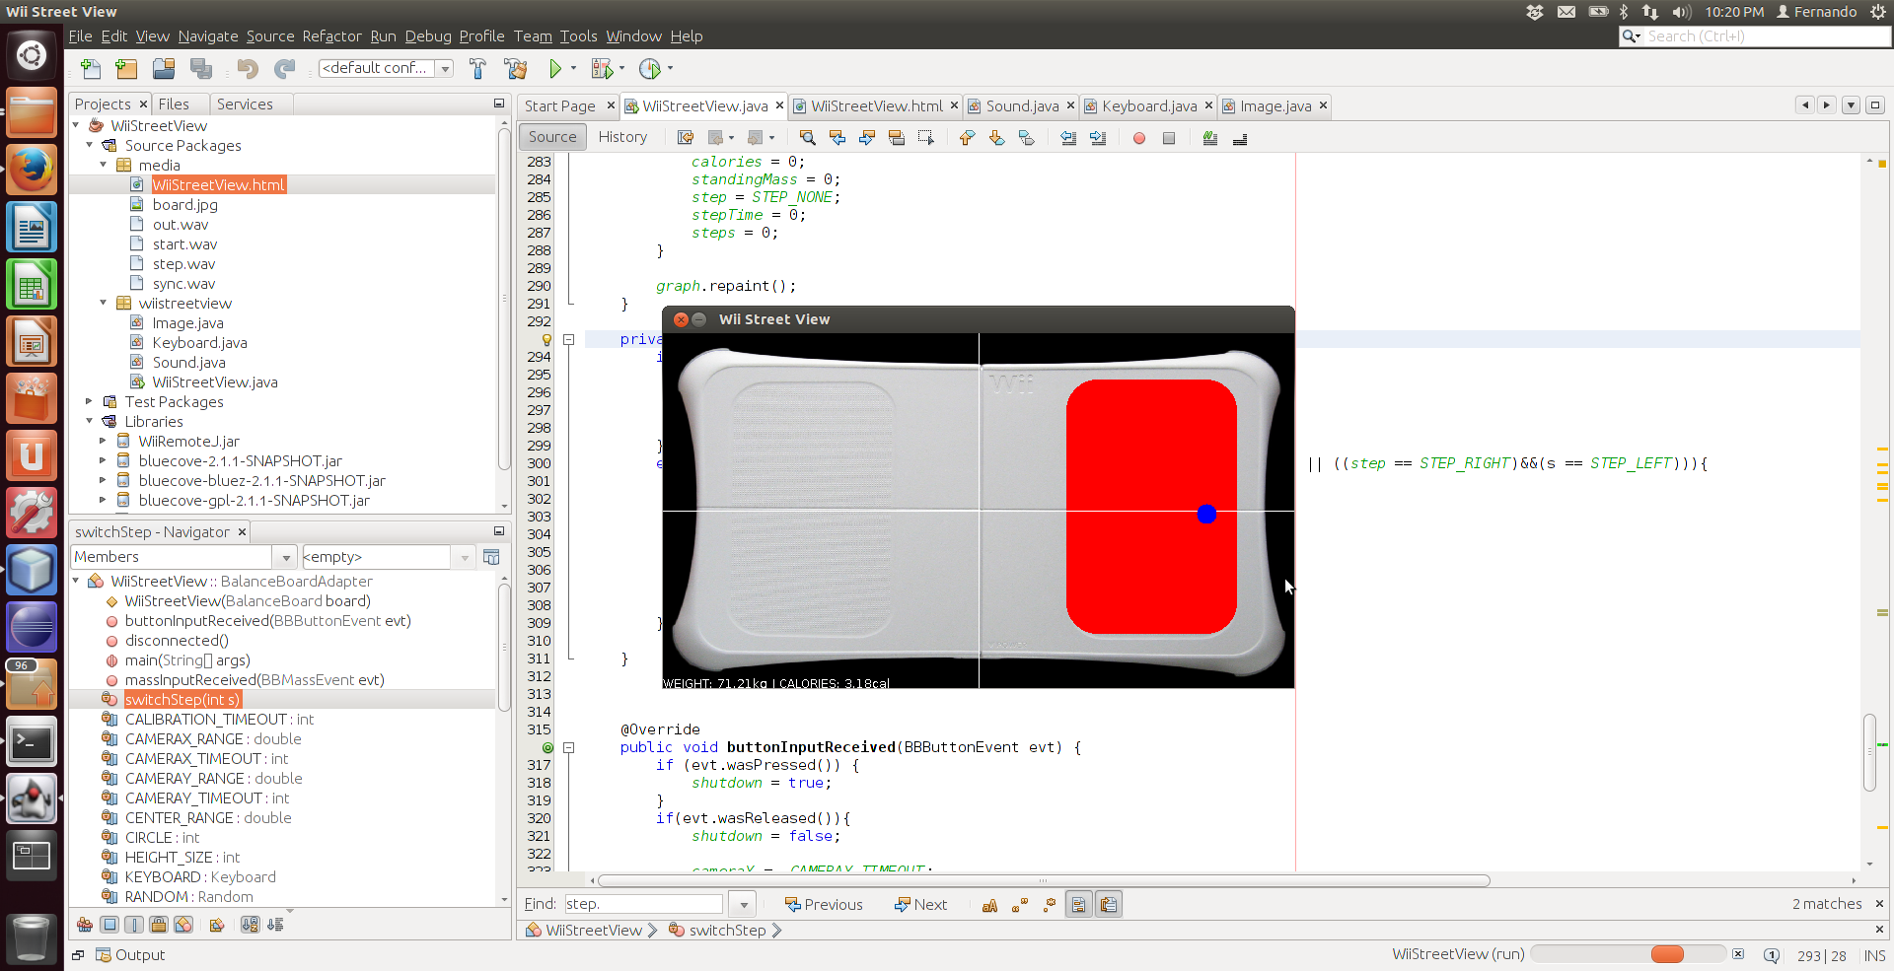Collapse the Libraries node
The width and height of the screenshot is (1894, 971).
click(x=90, y=421)
